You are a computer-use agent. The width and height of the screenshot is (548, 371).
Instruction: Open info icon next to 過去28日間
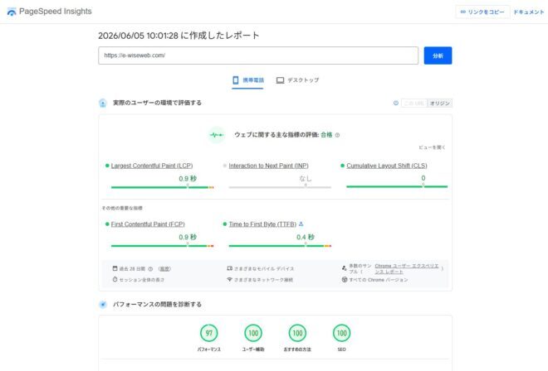tap(150, 269)
